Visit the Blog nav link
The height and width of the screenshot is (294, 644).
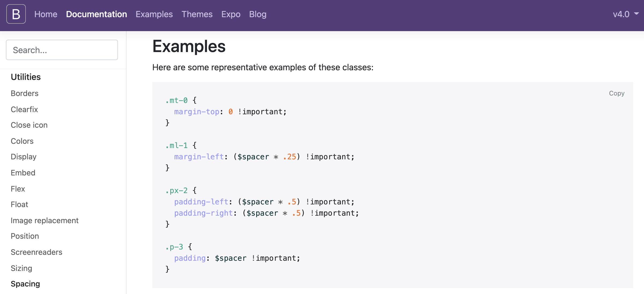pyautogui.click(x=258, y=14)
